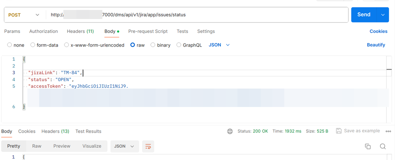Select the form-data body type
This screenshot has height=160, width=395.
(x=44, y=45)
